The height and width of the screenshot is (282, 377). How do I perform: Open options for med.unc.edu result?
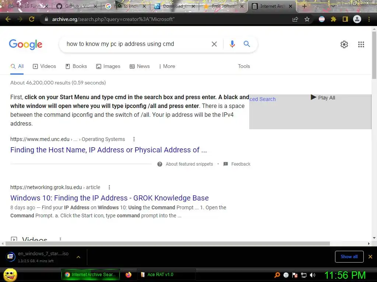(134, 139)
